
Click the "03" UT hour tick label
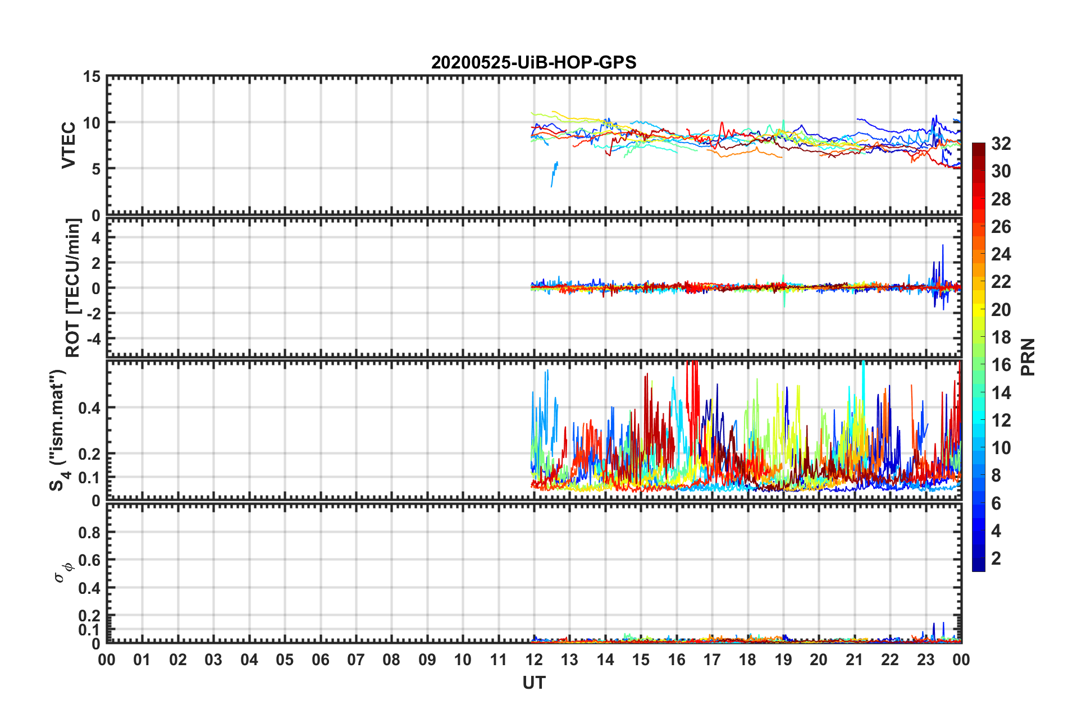(213, 660)
